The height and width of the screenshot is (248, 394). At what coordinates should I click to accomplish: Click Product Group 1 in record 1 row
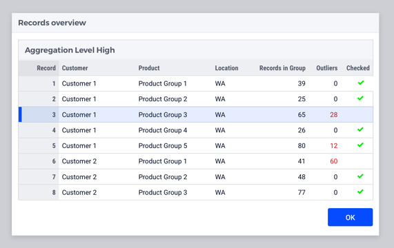(163, 83)
